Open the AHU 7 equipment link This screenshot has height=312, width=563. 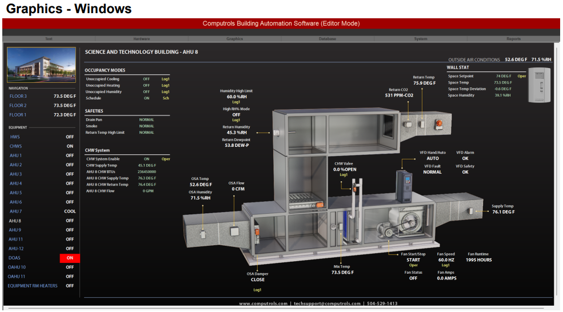coord(15,211)
